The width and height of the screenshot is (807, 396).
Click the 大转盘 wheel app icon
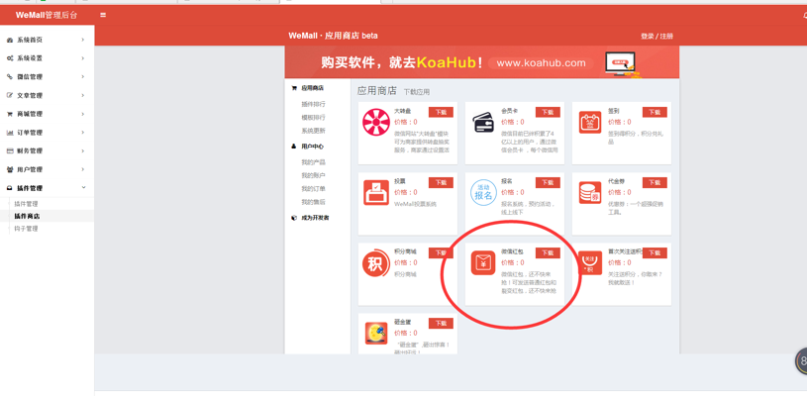[x=376, y=123]
